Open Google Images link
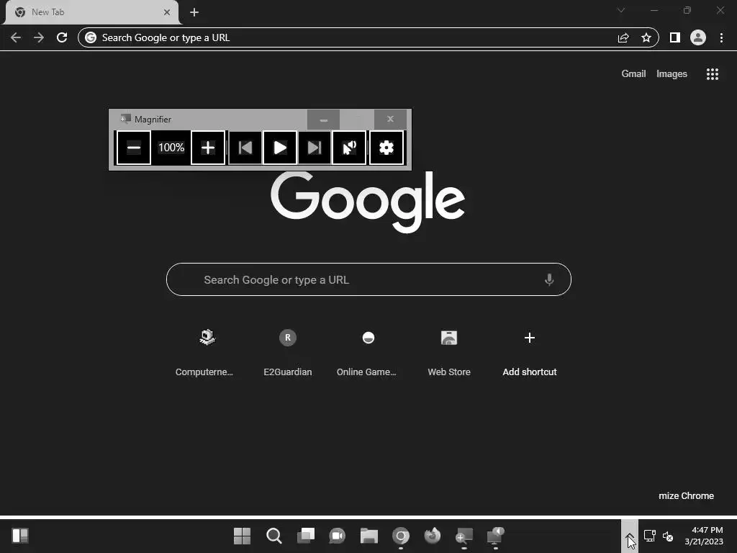 click(x=672, y=74)
